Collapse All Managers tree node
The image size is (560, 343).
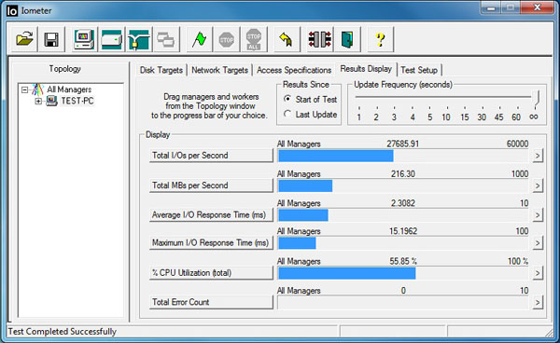coord(24,89)
